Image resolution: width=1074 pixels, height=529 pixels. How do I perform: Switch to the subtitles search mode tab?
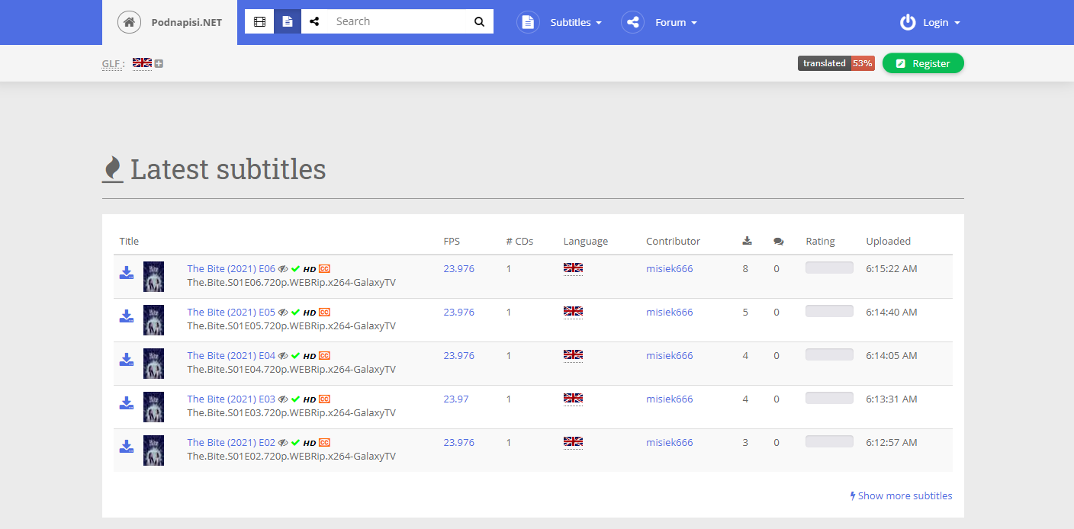click(x=288, y=21)
